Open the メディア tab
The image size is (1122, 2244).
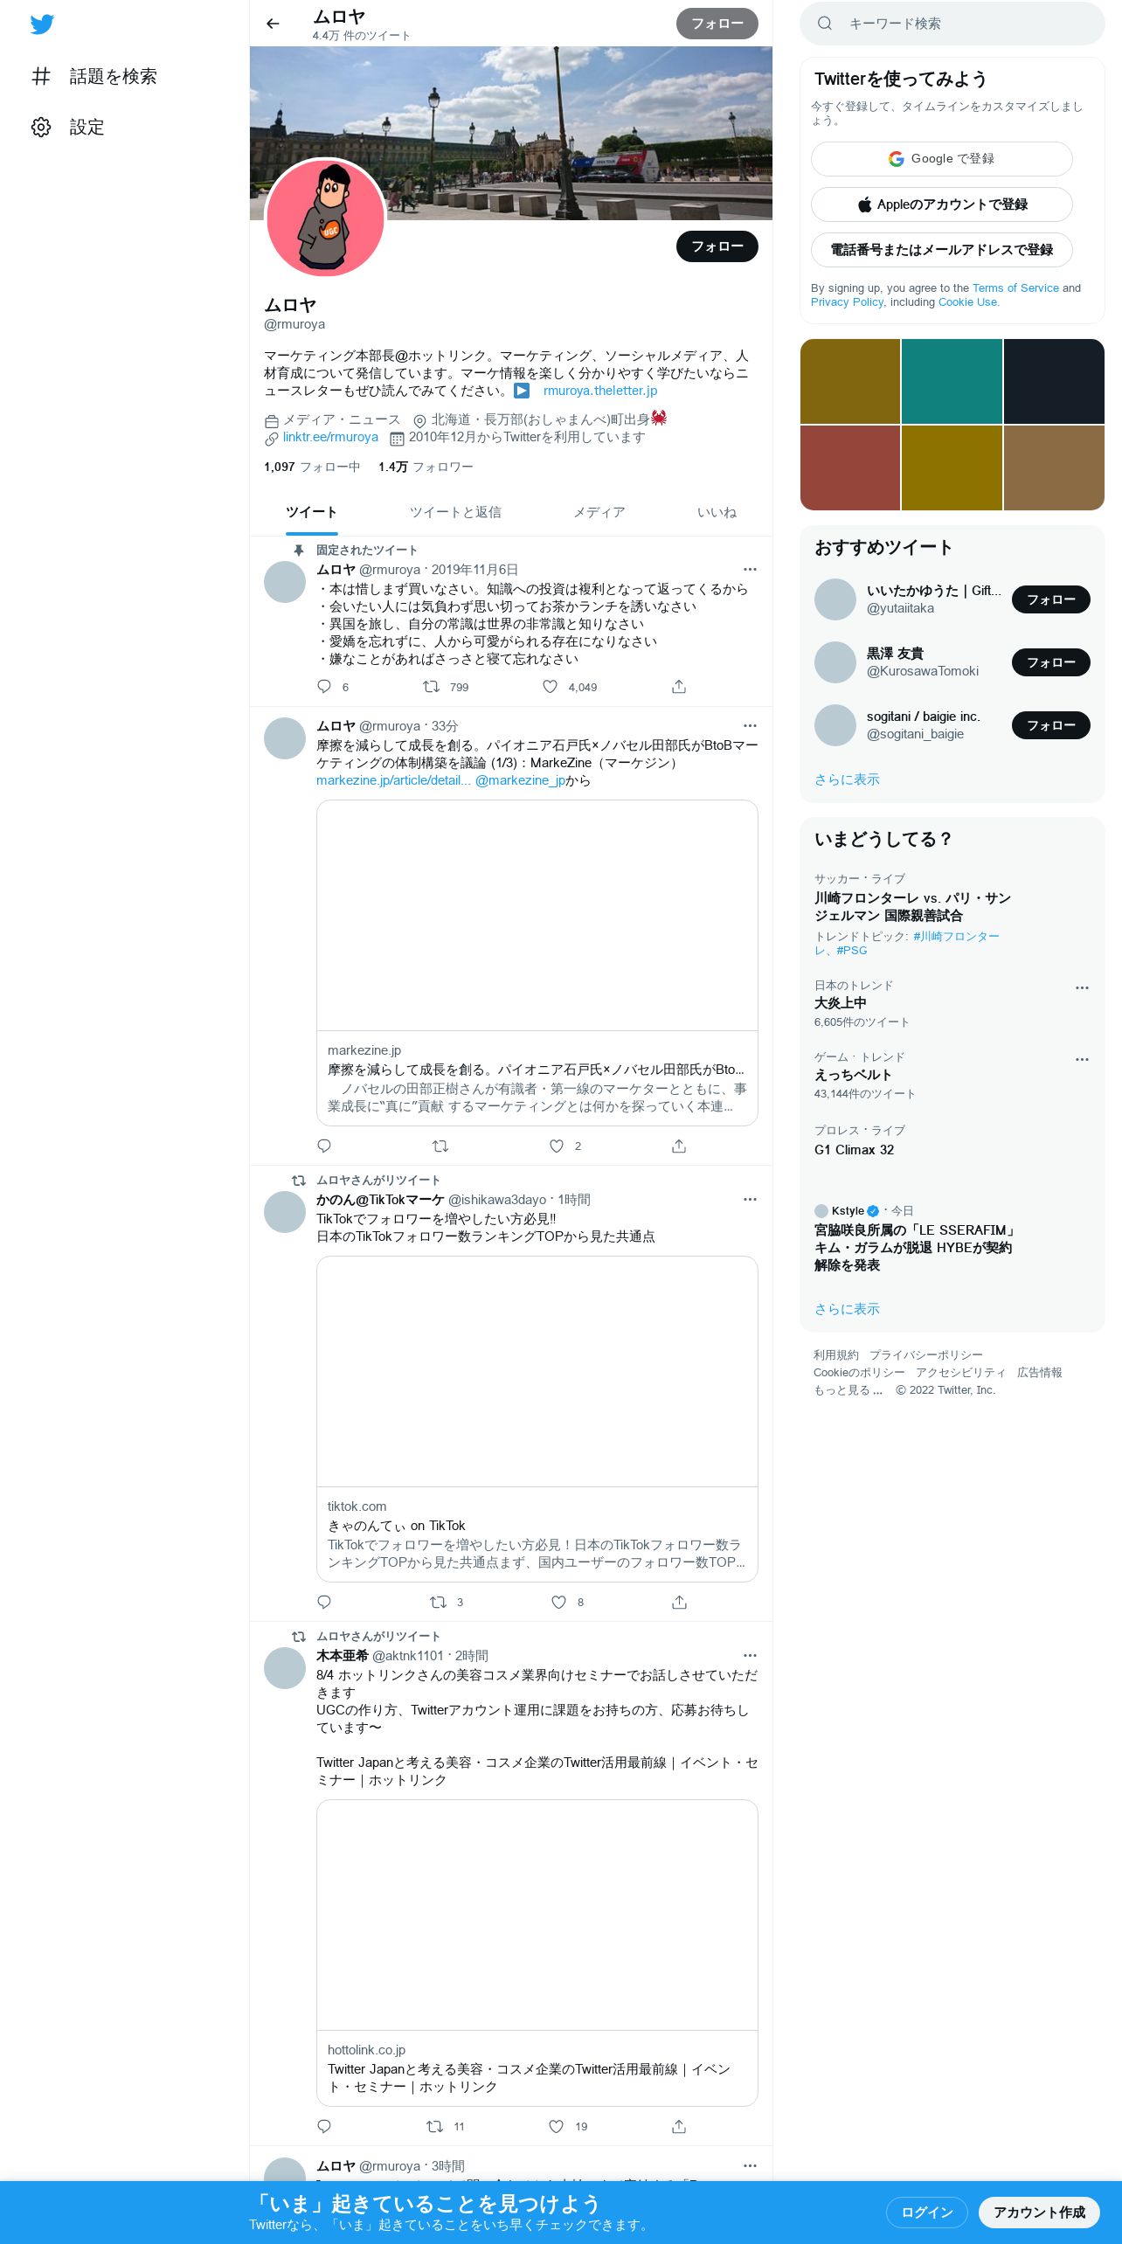coord(599,512)
